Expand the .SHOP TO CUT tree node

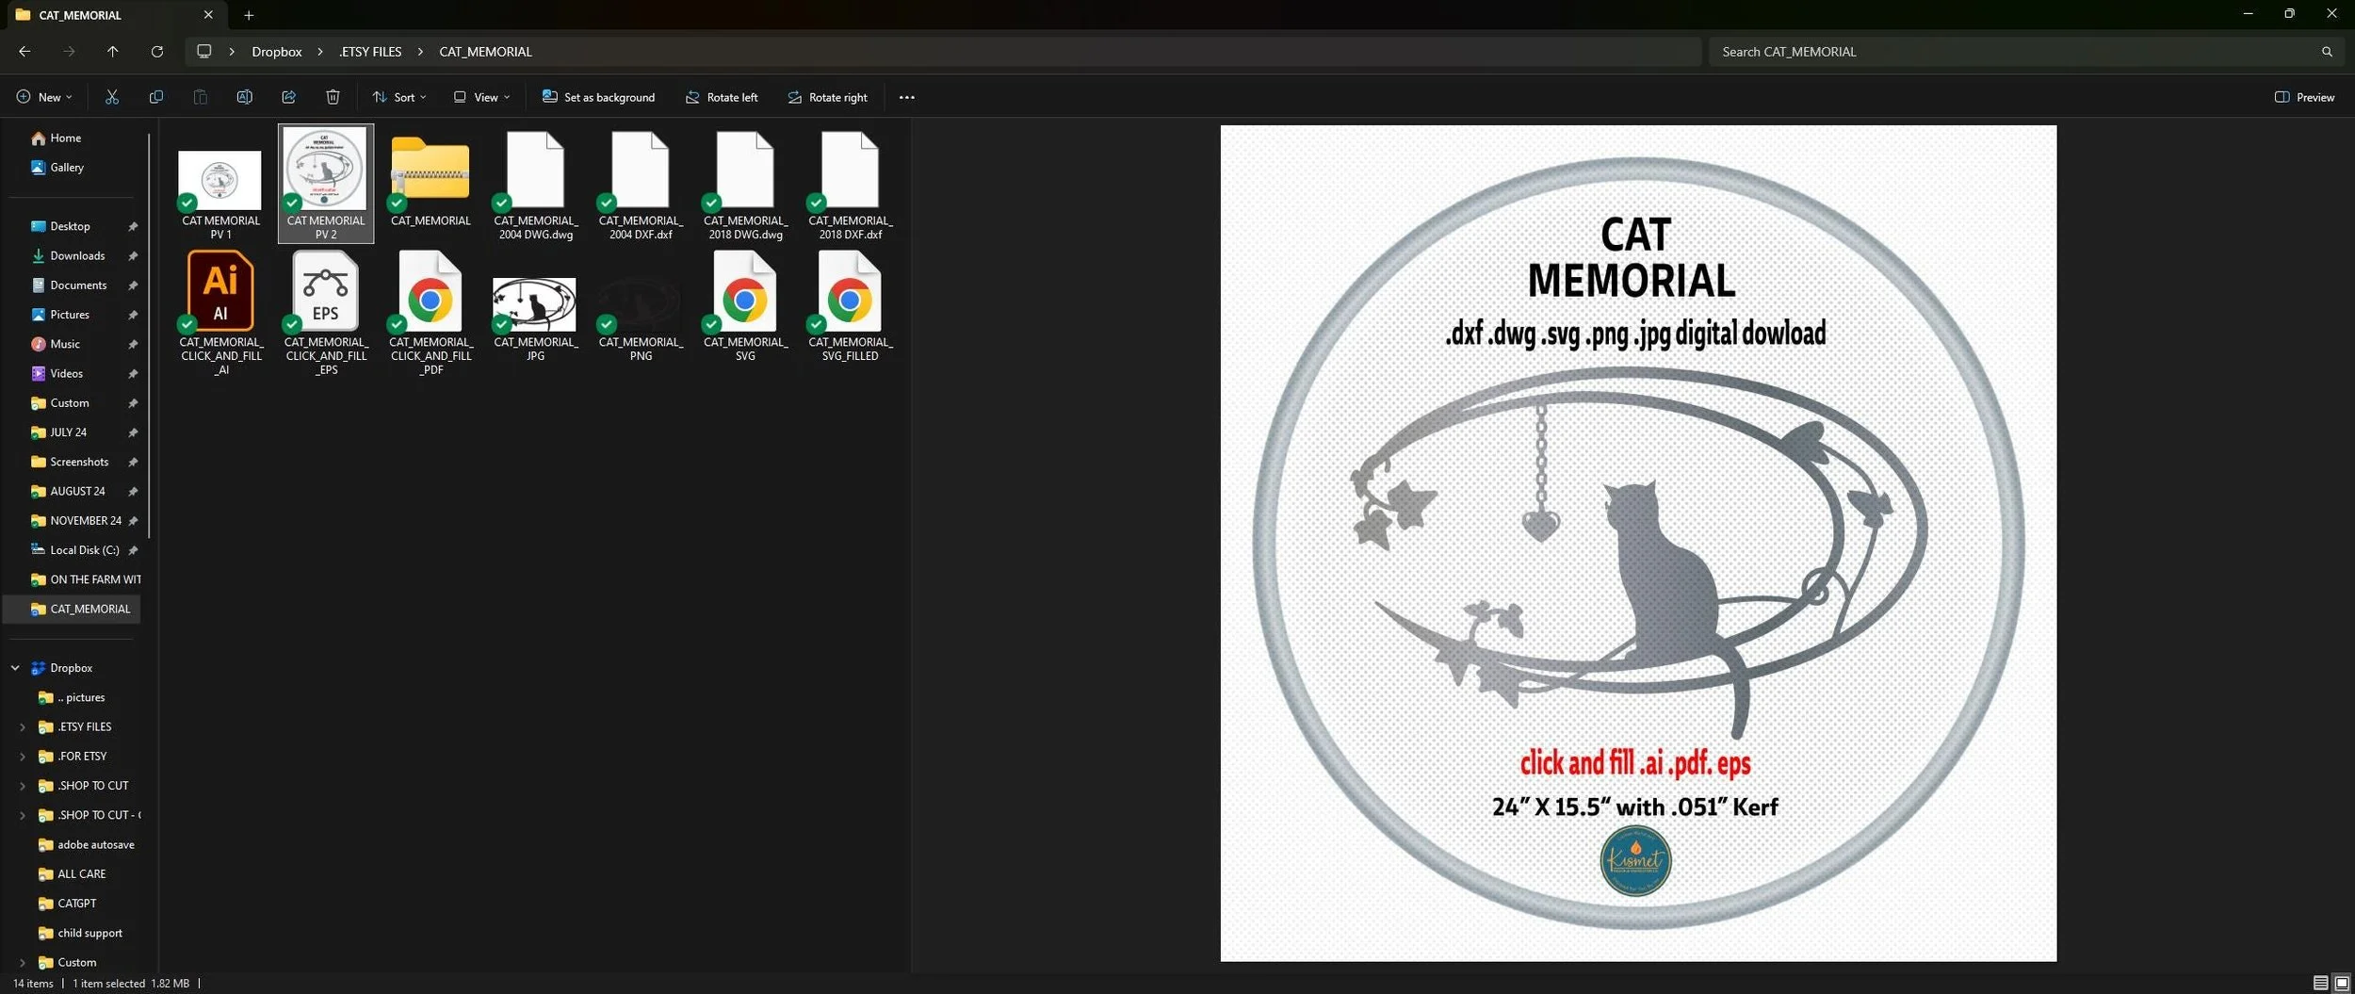point(23,786)
